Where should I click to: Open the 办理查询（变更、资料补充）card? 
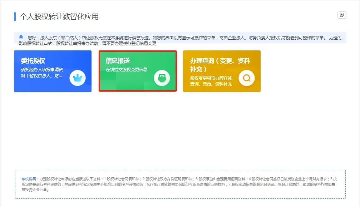click(x=222, y=71)
